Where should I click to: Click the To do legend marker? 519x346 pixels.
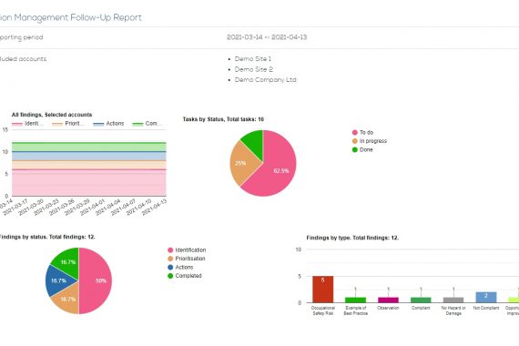[355, 132]
